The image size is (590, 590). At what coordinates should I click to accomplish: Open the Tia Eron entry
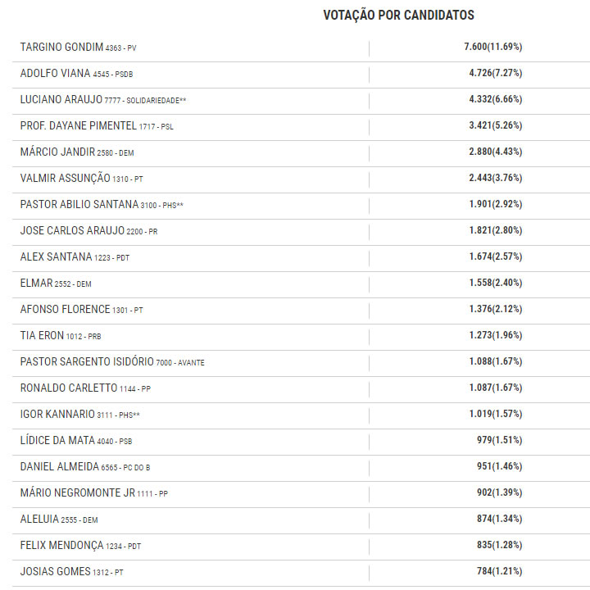[x=42, y=335]
